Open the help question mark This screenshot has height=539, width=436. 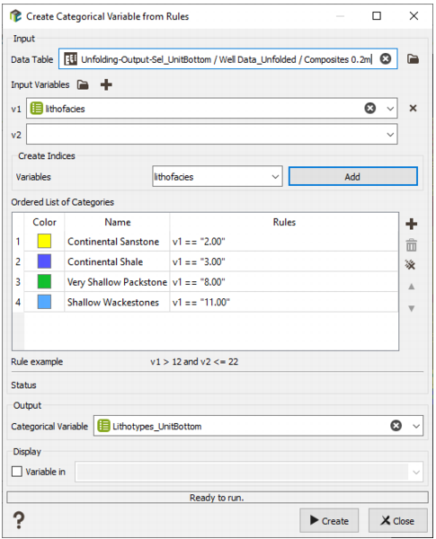coord(19,520)
